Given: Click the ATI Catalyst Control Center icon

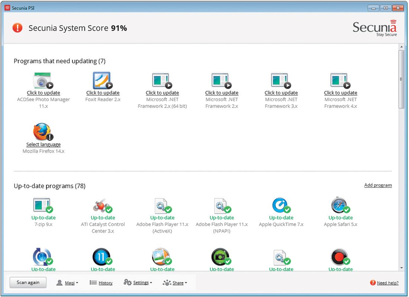Looking at the screenshot, I should coord(103,205).
